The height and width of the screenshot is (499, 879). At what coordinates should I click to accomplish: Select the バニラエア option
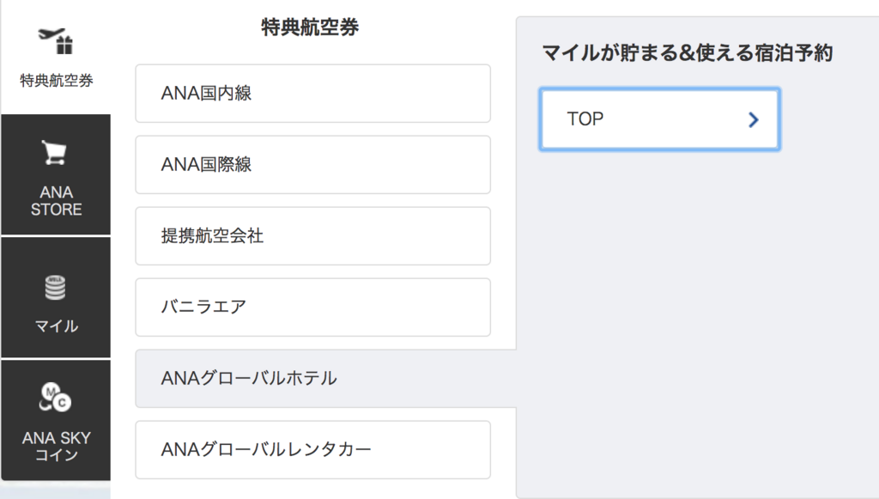[312, 307]
